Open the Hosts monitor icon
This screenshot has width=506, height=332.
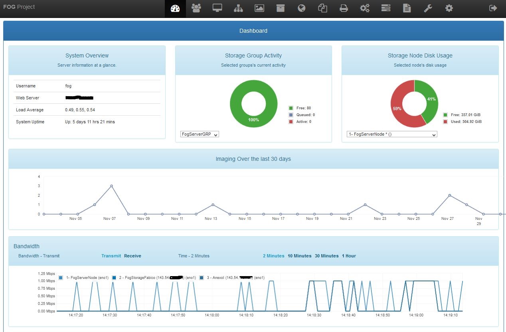click(217, 8)
